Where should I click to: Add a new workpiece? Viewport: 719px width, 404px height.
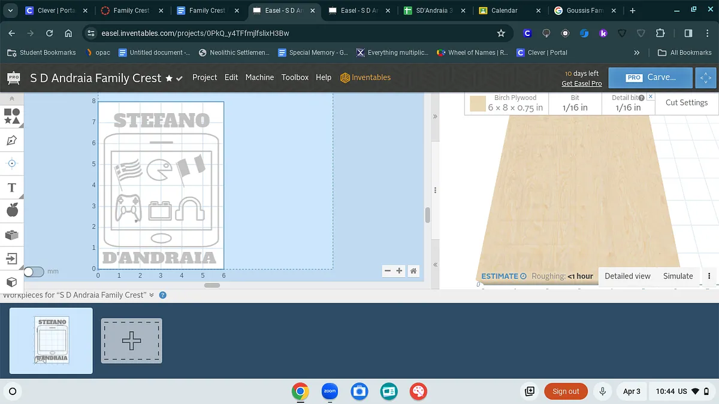pyautogui.click(x=131, y=341)
